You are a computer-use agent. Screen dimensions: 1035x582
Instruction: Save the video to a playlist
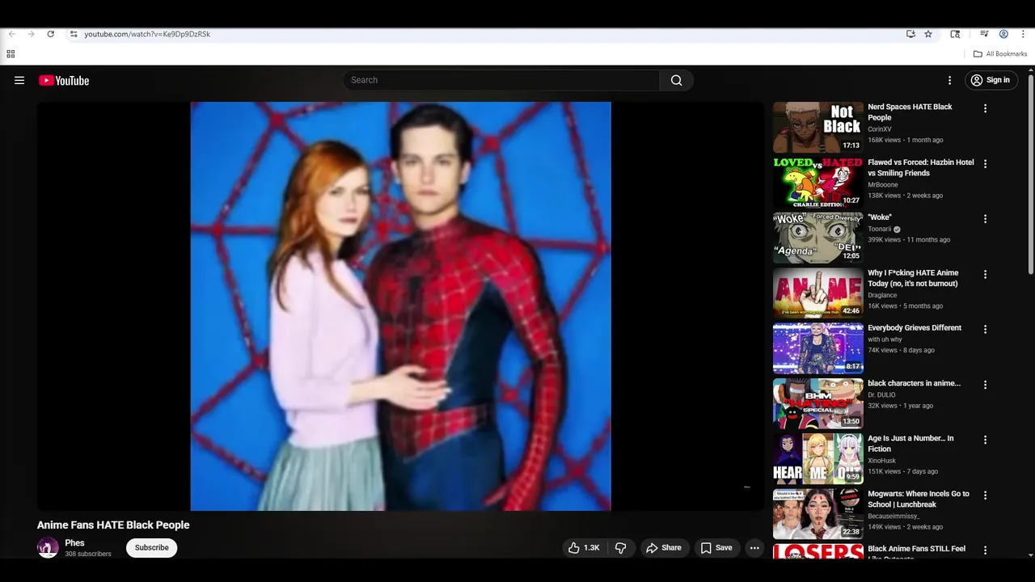point(716,548)
